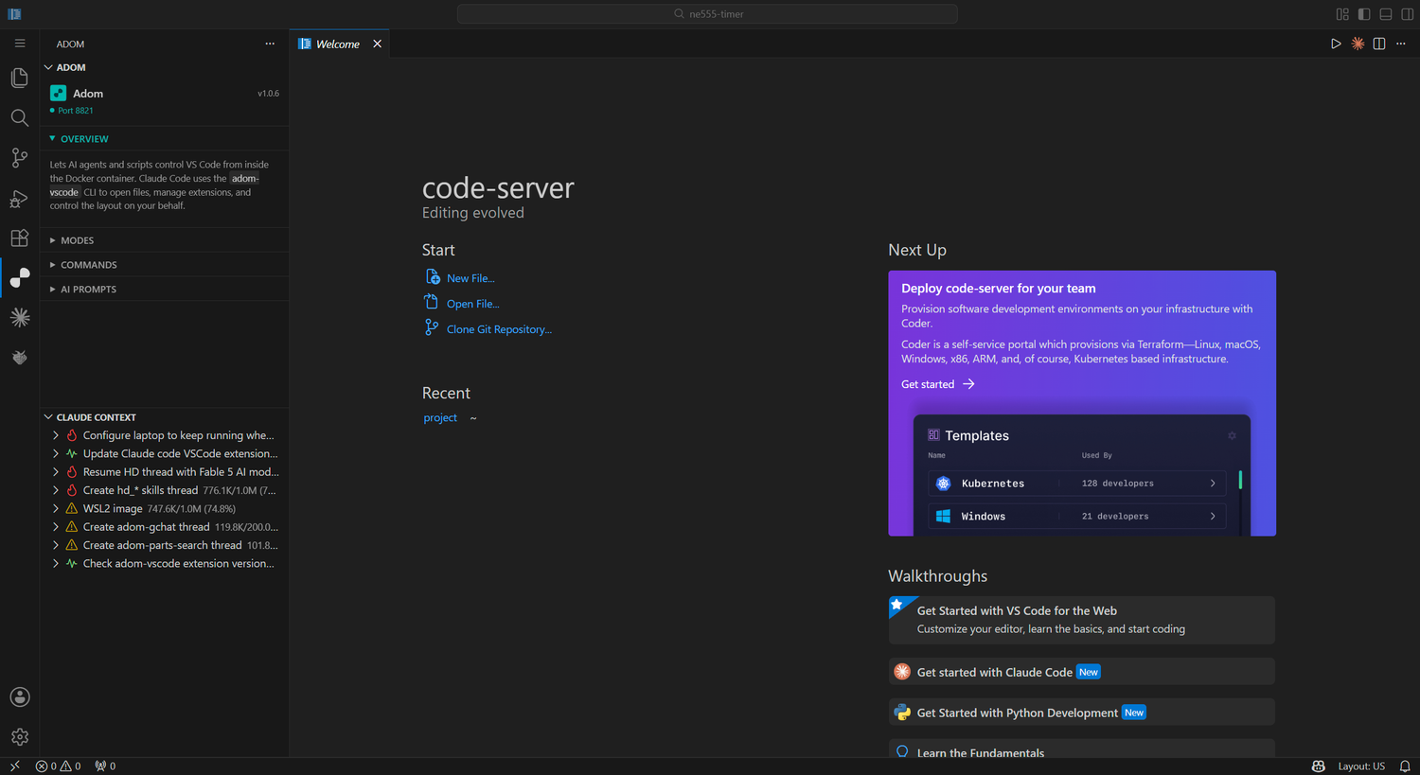Open Get Started with Python Development walkthrough
The image size is (1420, 775).
[x=1081, y=713]
